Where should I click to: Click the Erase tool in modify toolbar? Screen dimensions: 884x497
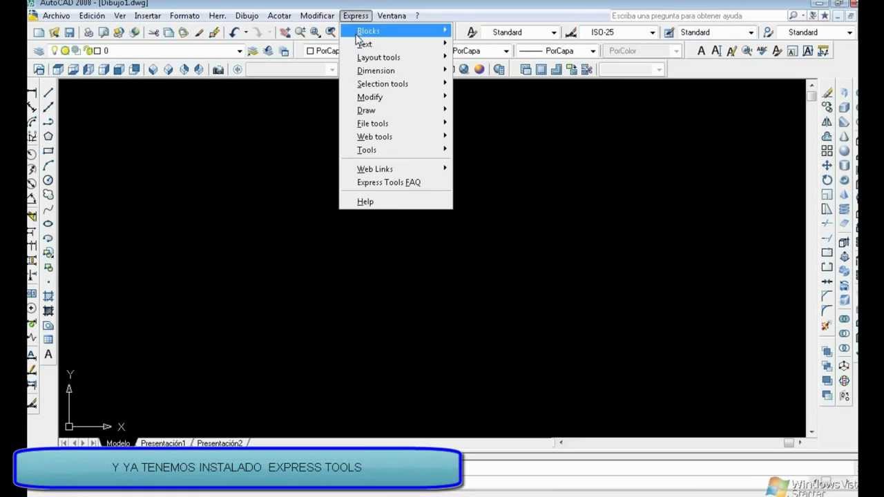coord(827,93)
